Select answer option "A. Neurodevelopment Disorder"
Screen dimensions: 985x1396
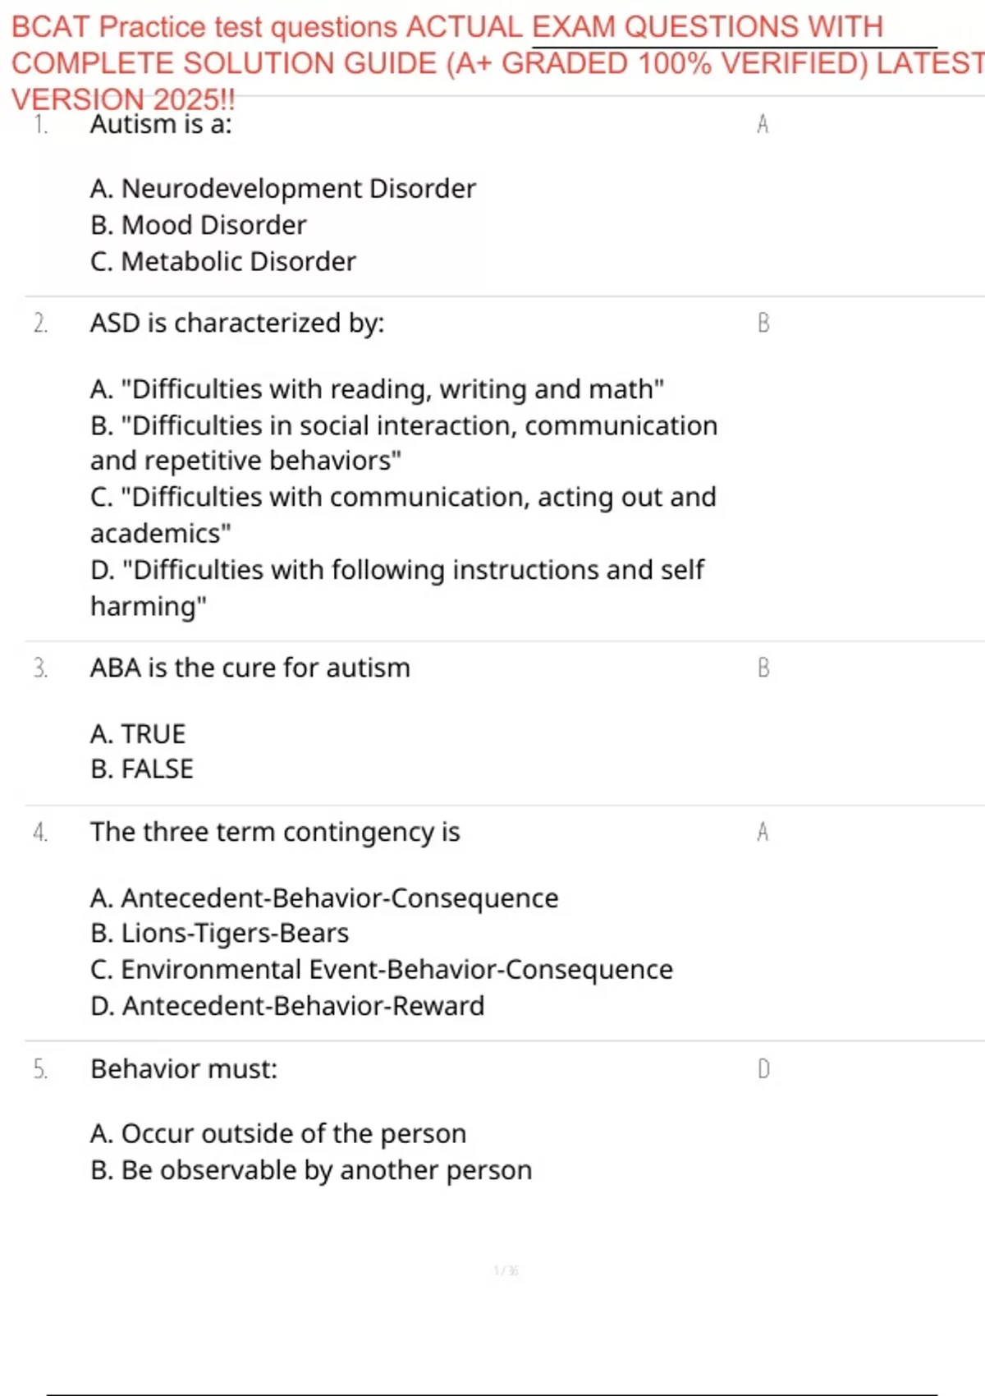click(283, 189)
